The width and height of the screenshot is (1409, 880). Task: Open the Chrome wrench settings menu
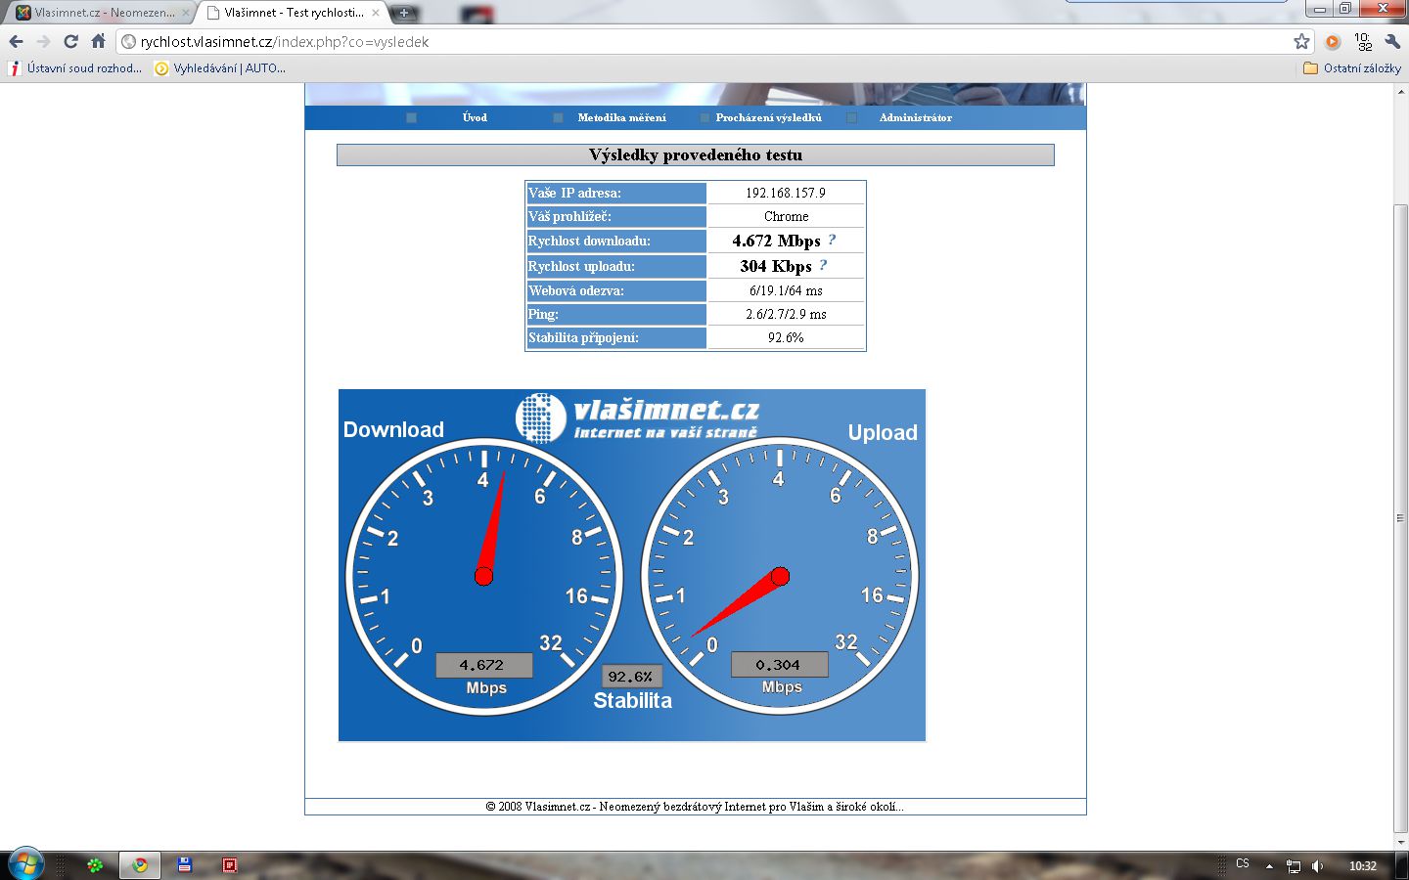1392,41
